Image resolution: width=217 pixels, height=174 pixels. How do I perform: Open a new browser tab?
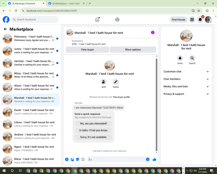point(90,3)
